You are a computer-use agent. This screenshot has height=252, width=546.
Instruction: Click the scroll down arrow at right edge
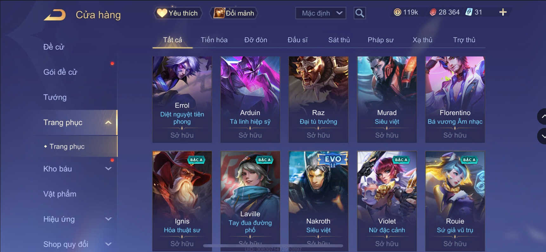[542, 136]
